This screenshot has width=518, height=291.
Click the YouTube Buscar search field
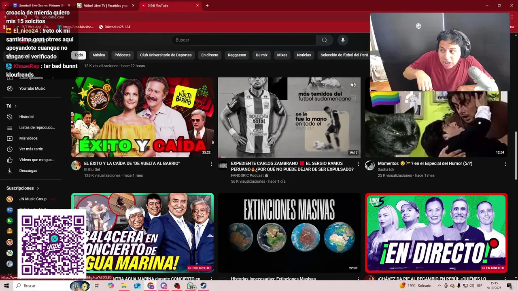[244, 40]
